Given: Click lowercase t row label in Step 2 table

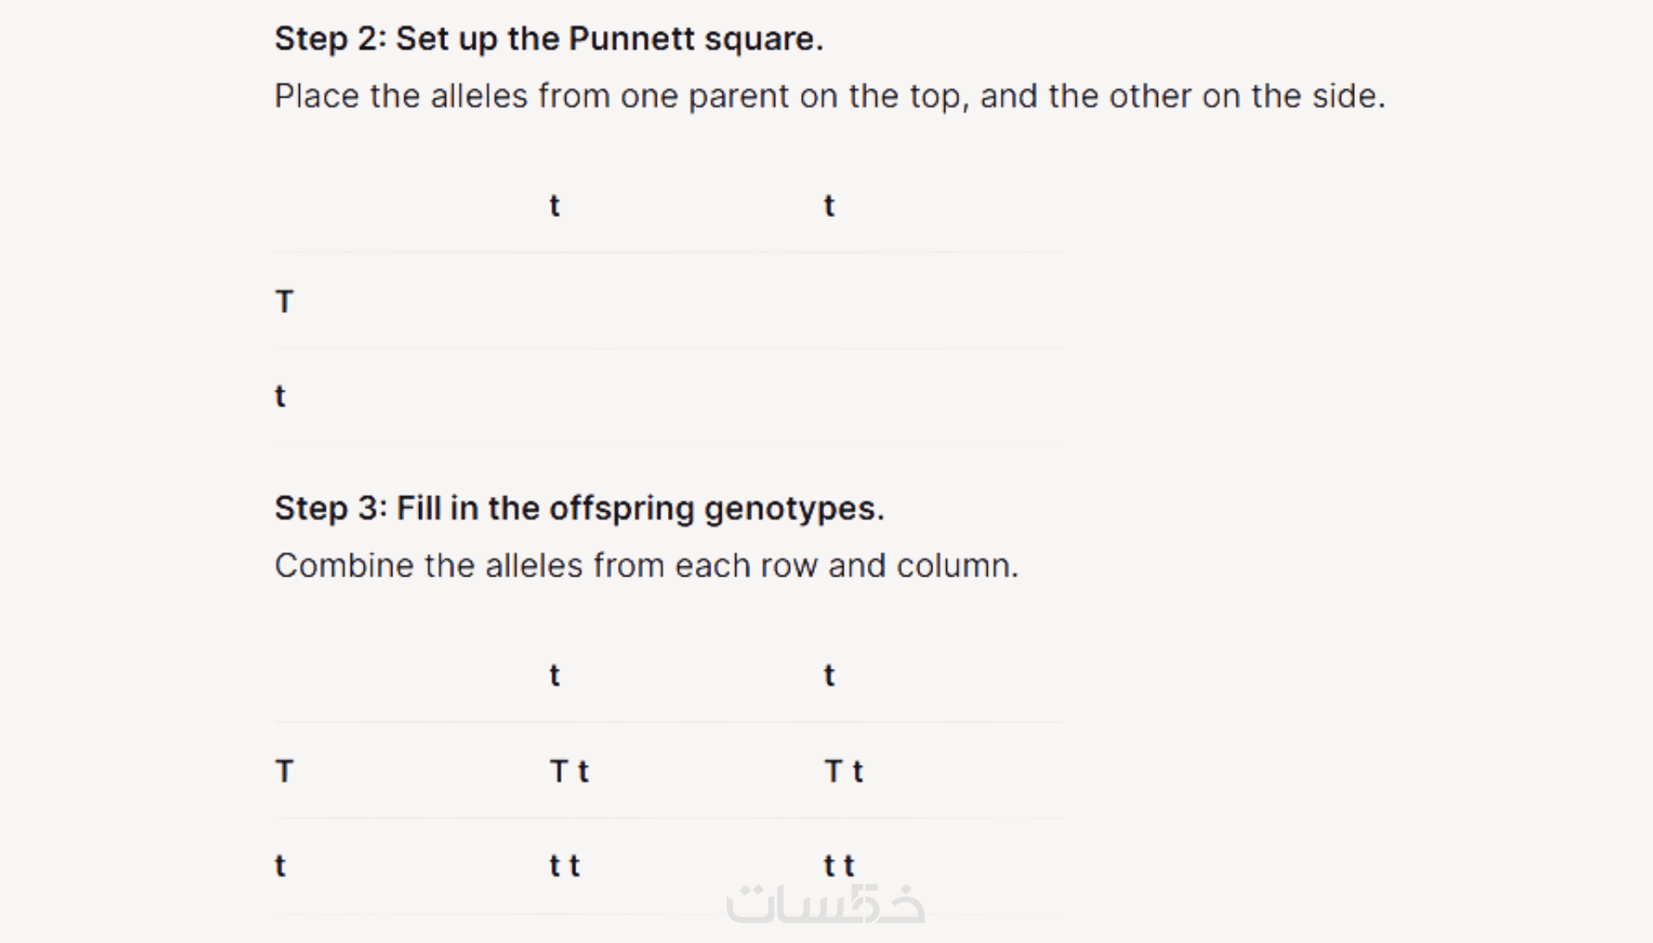Looking at the screenshot, I should [280, 396].
